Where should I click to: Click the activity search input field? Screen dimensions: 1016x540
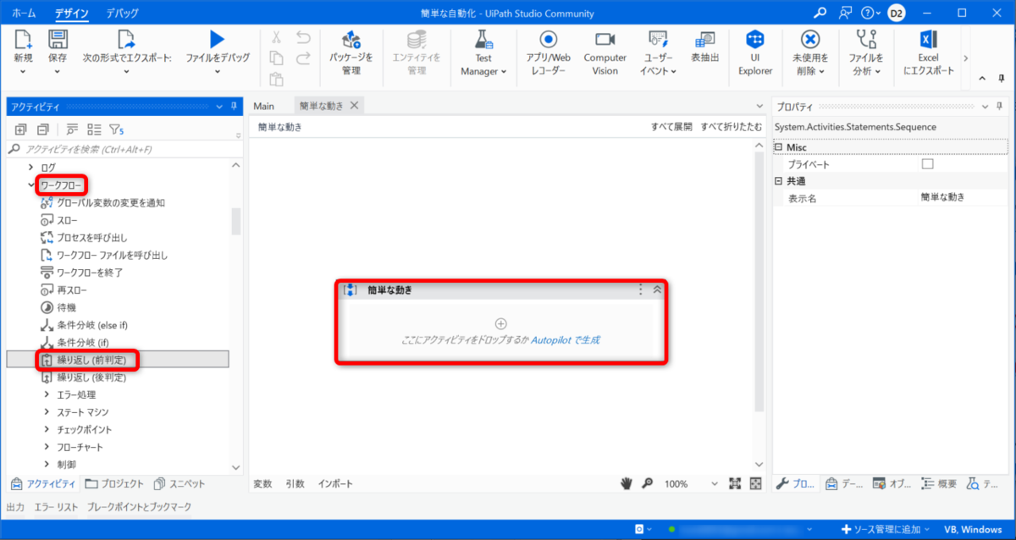123,149
